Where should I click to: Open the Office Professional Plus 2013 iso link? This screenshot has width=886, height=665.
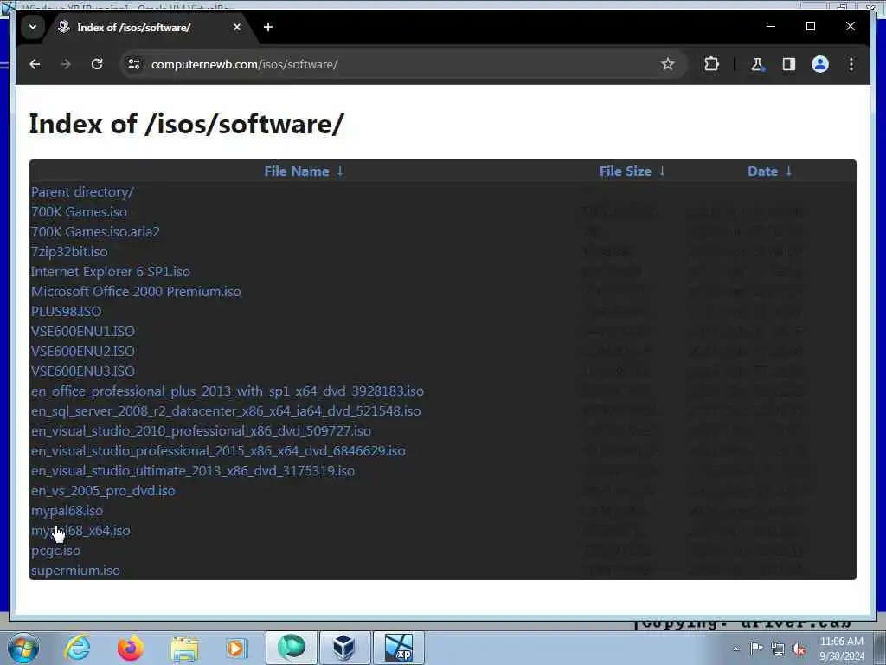[228, 391]
